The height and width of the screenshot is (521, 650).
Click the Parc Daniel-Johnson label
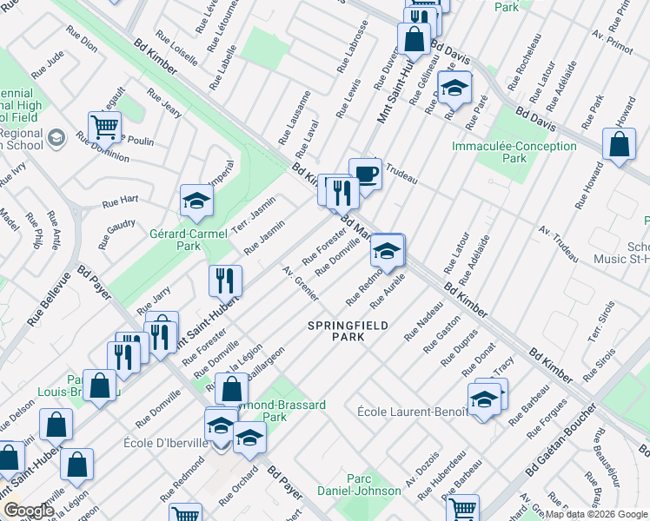pos(359,485)
